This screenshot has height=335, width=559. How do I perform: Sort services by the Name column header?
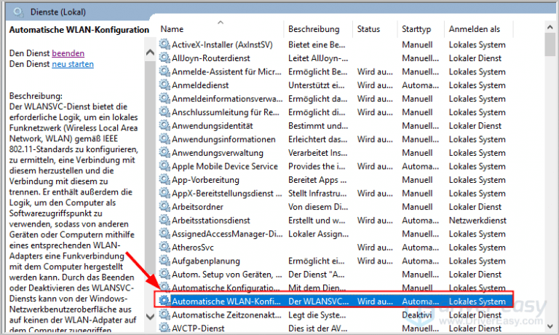pyautogui.click(x=172, y=29)
